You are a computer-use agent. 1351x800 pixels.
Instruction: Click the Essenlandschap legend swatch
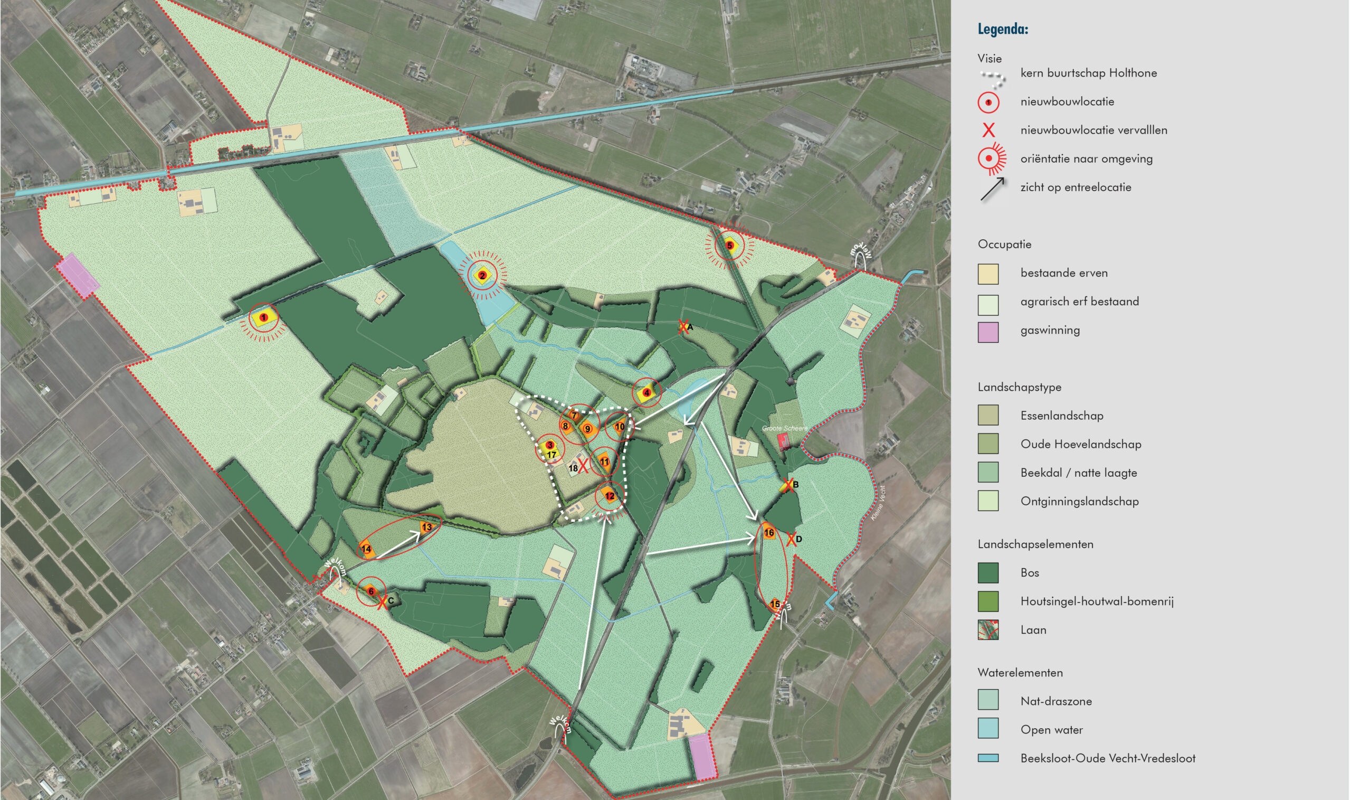988,415
